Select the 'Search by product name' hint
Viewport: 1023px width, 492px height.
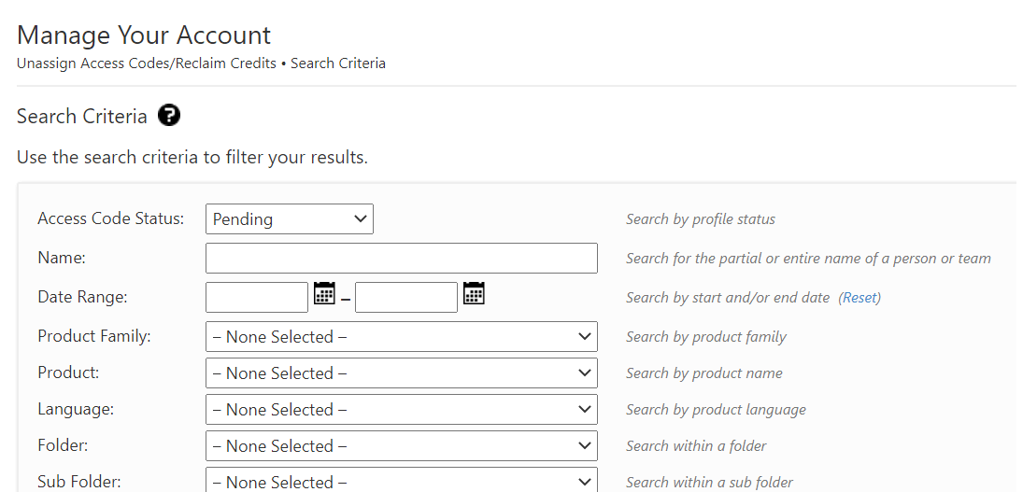pyautogui.click(x=704, y=373)
